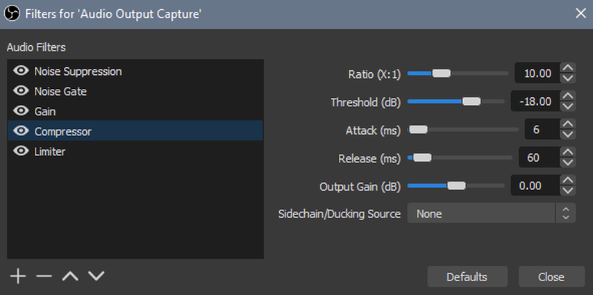This screenshot has width=593, height=295.
Task: Click the Ratio slider handle
Action: [442, 74]
